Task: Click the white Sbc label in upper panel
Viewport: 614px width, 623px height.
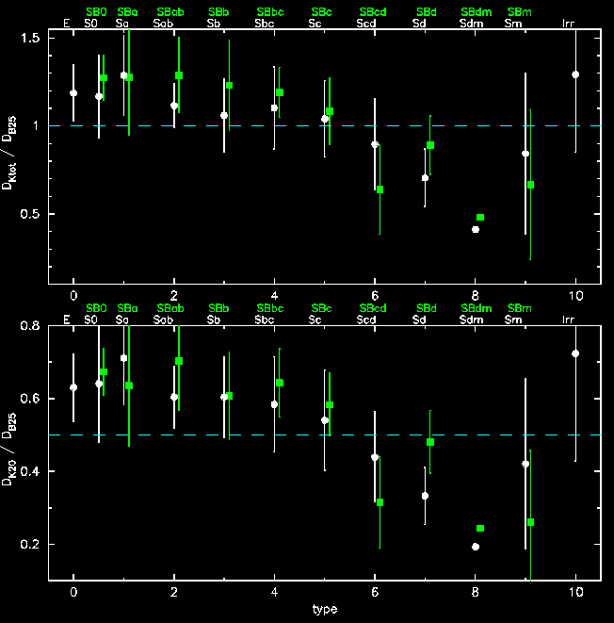Action: pos(265,24)
